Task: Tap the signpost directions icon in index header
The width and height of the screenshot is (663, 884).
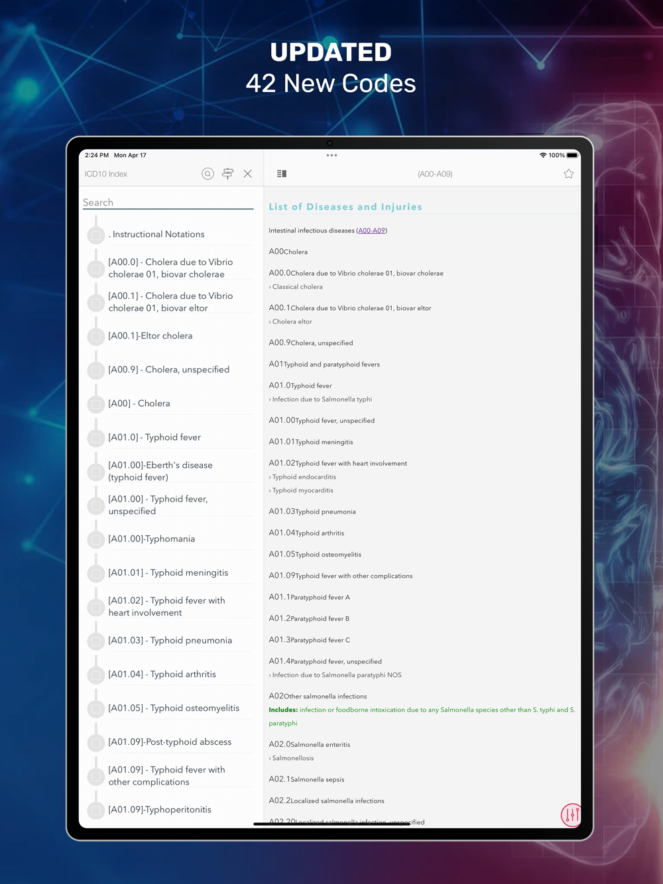Action: click(x=227, y=174)
